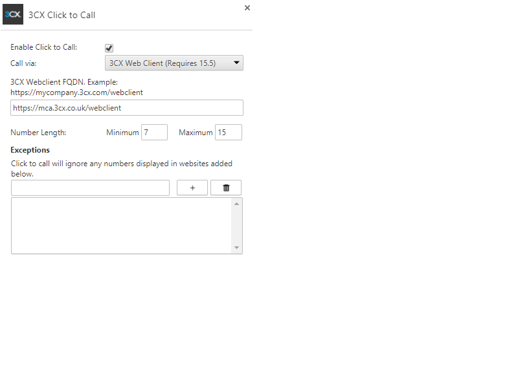
Task: Click the exception website input box
Action: click(x=90, y=188)
